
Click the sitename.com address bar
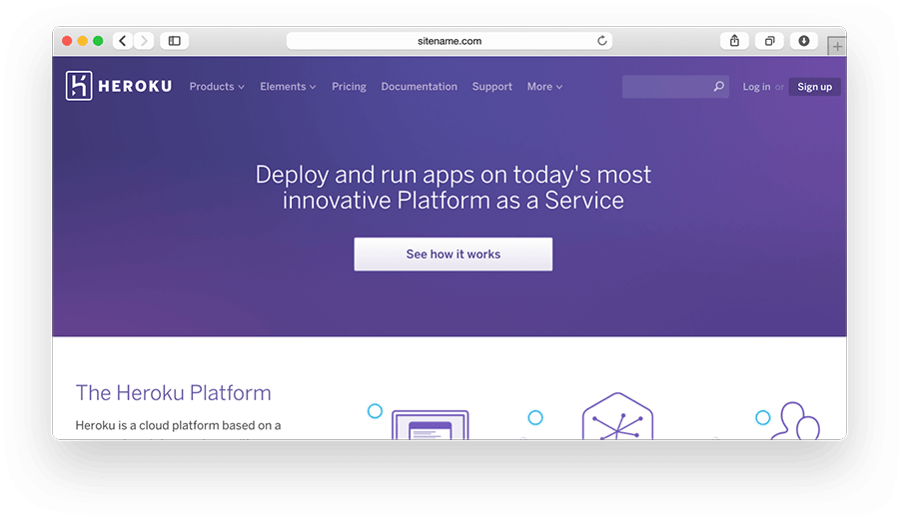(x=449, y=41)
